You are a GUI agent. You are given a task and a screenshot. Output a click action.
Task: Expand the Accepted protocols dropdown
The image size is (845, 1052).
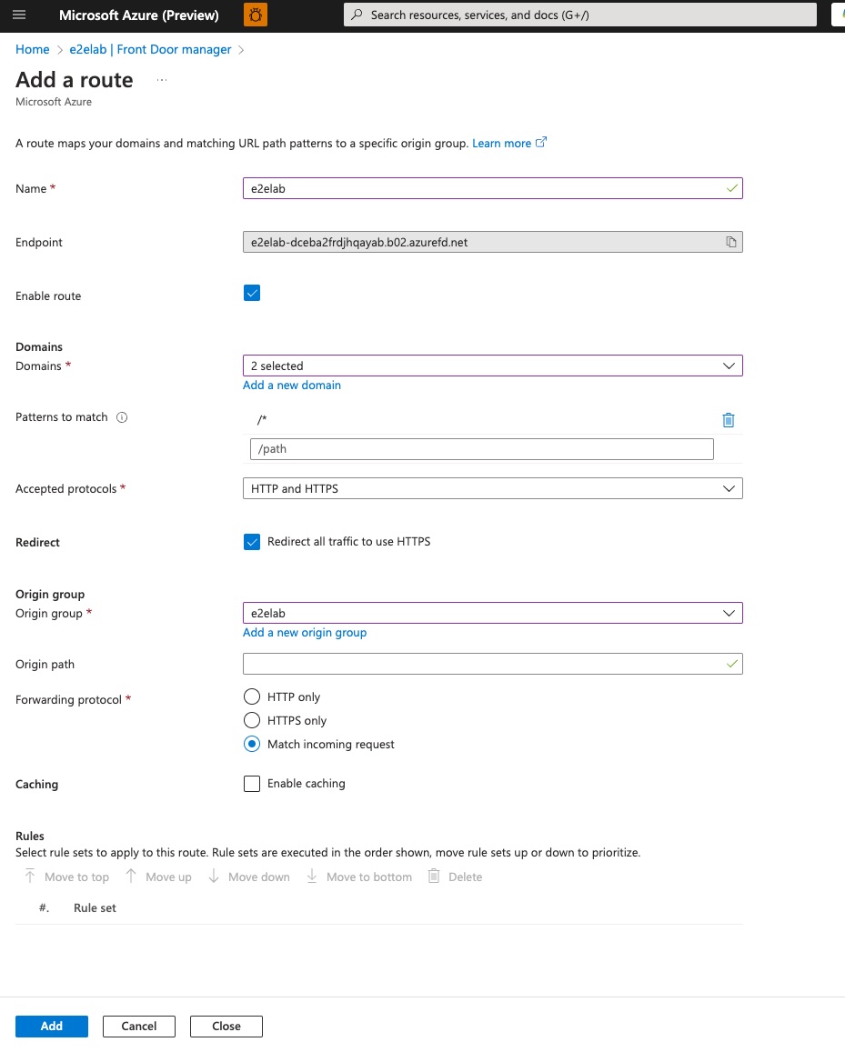[x=728, y=488]
